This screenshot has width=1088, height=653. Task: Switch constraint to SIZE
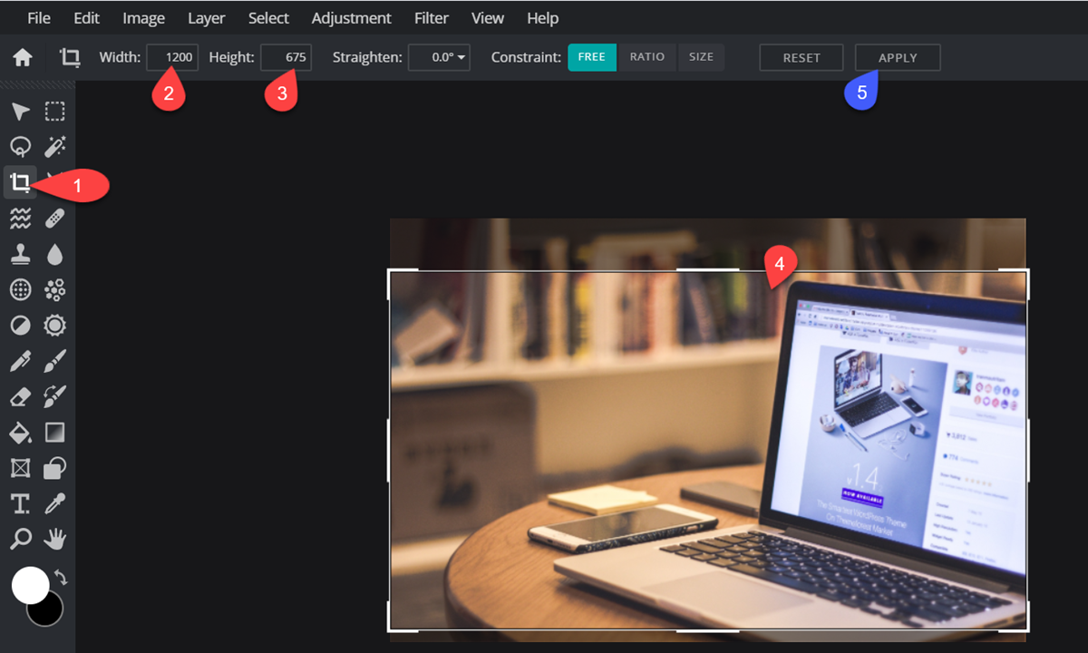tap(701, 57)
